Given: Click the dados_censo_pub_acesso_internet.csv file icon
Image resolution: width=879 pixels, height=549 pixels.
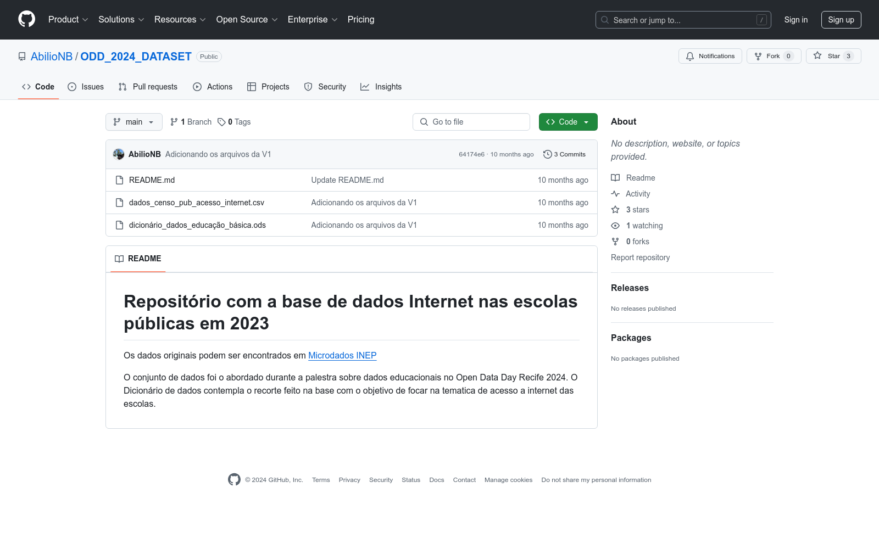Looking at the screenshot, I should coord(119,203).
